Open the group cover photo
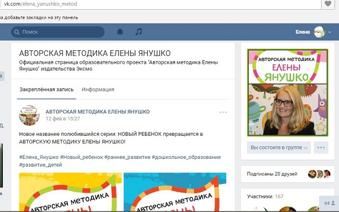Image resolution: width=339 pixels, height=212 pixels. (288, 93)
